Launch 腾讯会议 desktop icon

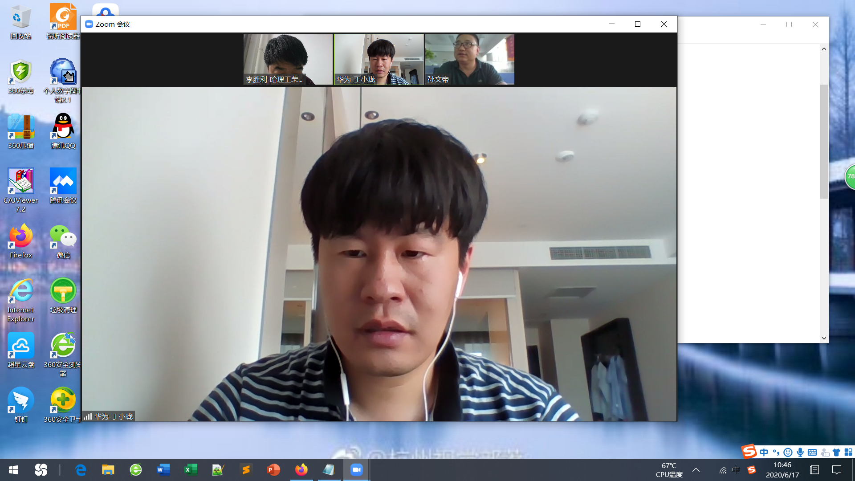tap(63, 186)
